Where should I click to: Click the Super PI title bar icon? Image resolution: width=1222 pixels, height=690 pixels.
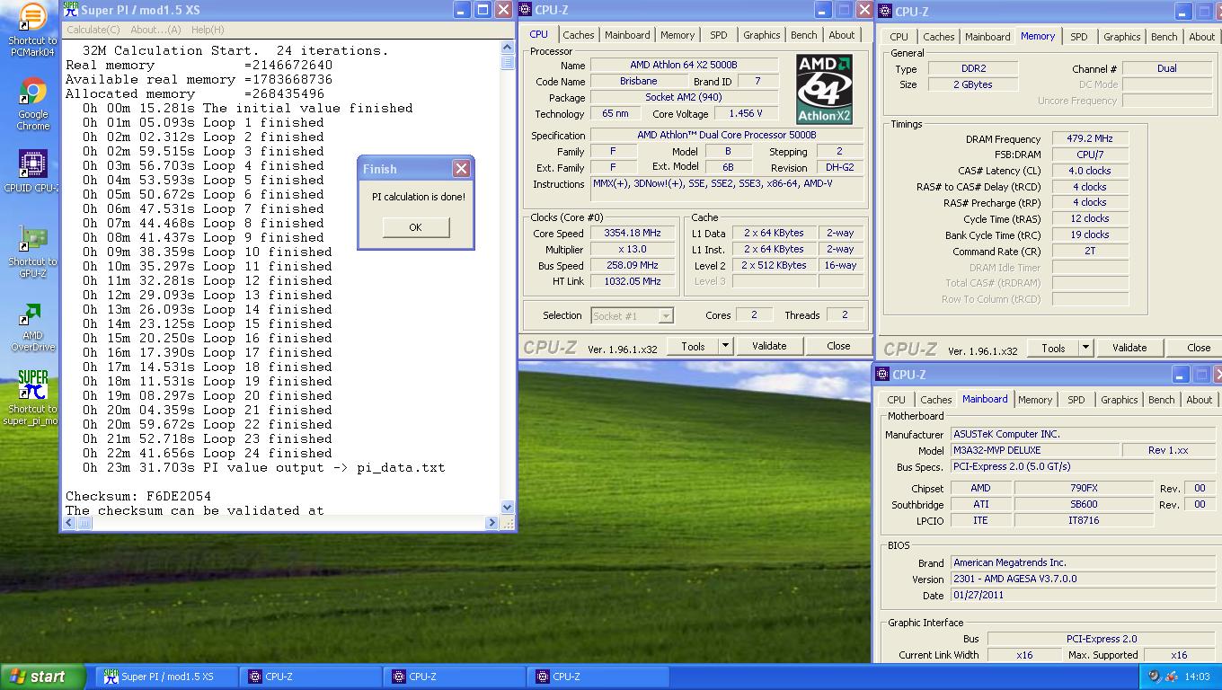tap(71, 10)
